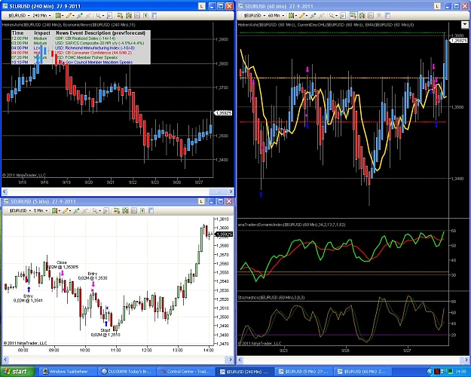Open the Windows Start menu
The height and width of the screenshot is (377, 471).
tap(17, 372)
